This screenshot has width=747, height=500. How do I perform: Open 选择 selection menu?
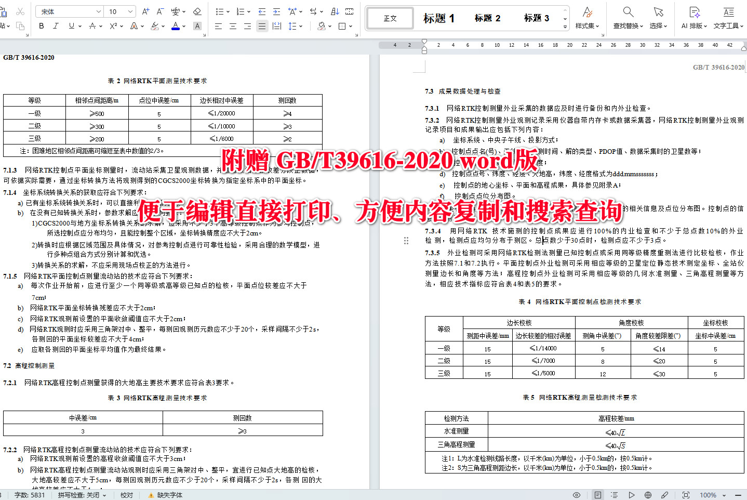coord(659,18)
